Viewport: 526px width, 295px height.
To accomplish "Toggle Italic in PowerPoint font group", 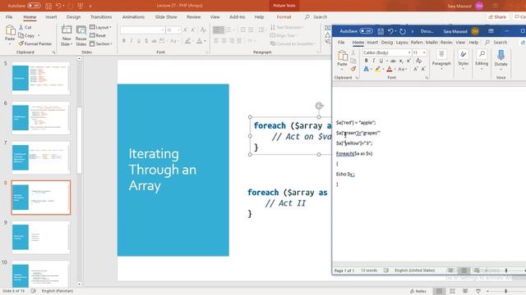I will point(131,41).
